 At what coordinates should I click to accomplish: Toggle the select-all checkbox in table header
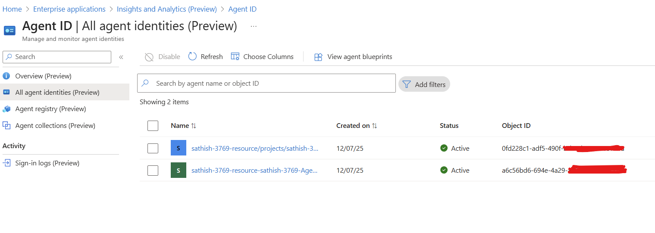coord(153,126)
